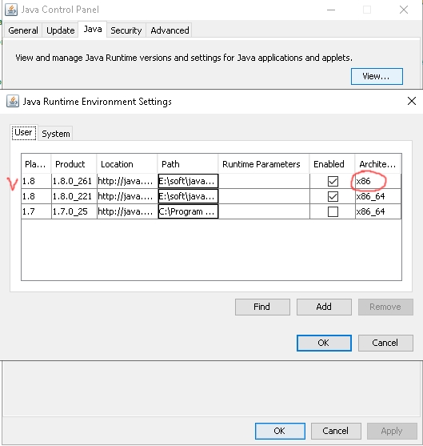The width and height of the screenshot is (423, 446).
Task: Click OK in the Java Control Panel
Action: (280, 431)
